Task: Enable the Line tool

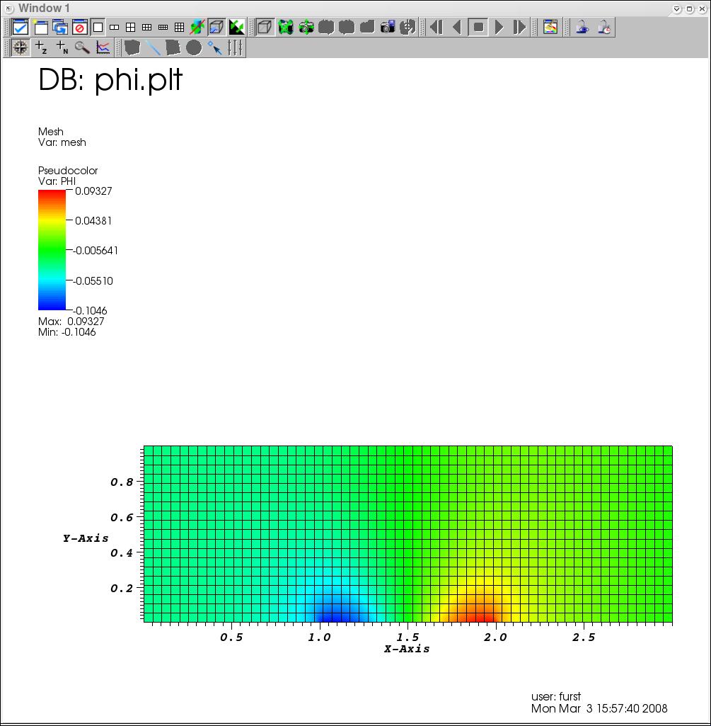Action: 153,47
